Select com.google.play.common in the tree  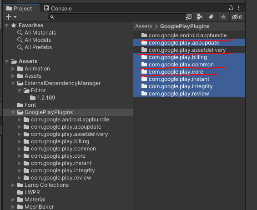(x=60, y=149)
